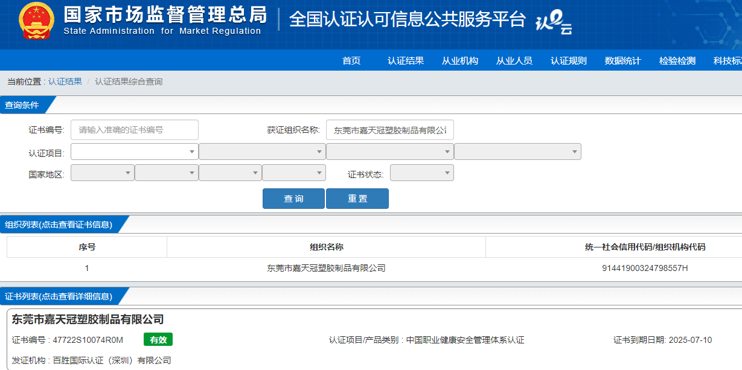Image resolution: width=742 pixels, height=370 pixels.
Task: Open the third 认证项目 dropdown
Action: (390, 152)
